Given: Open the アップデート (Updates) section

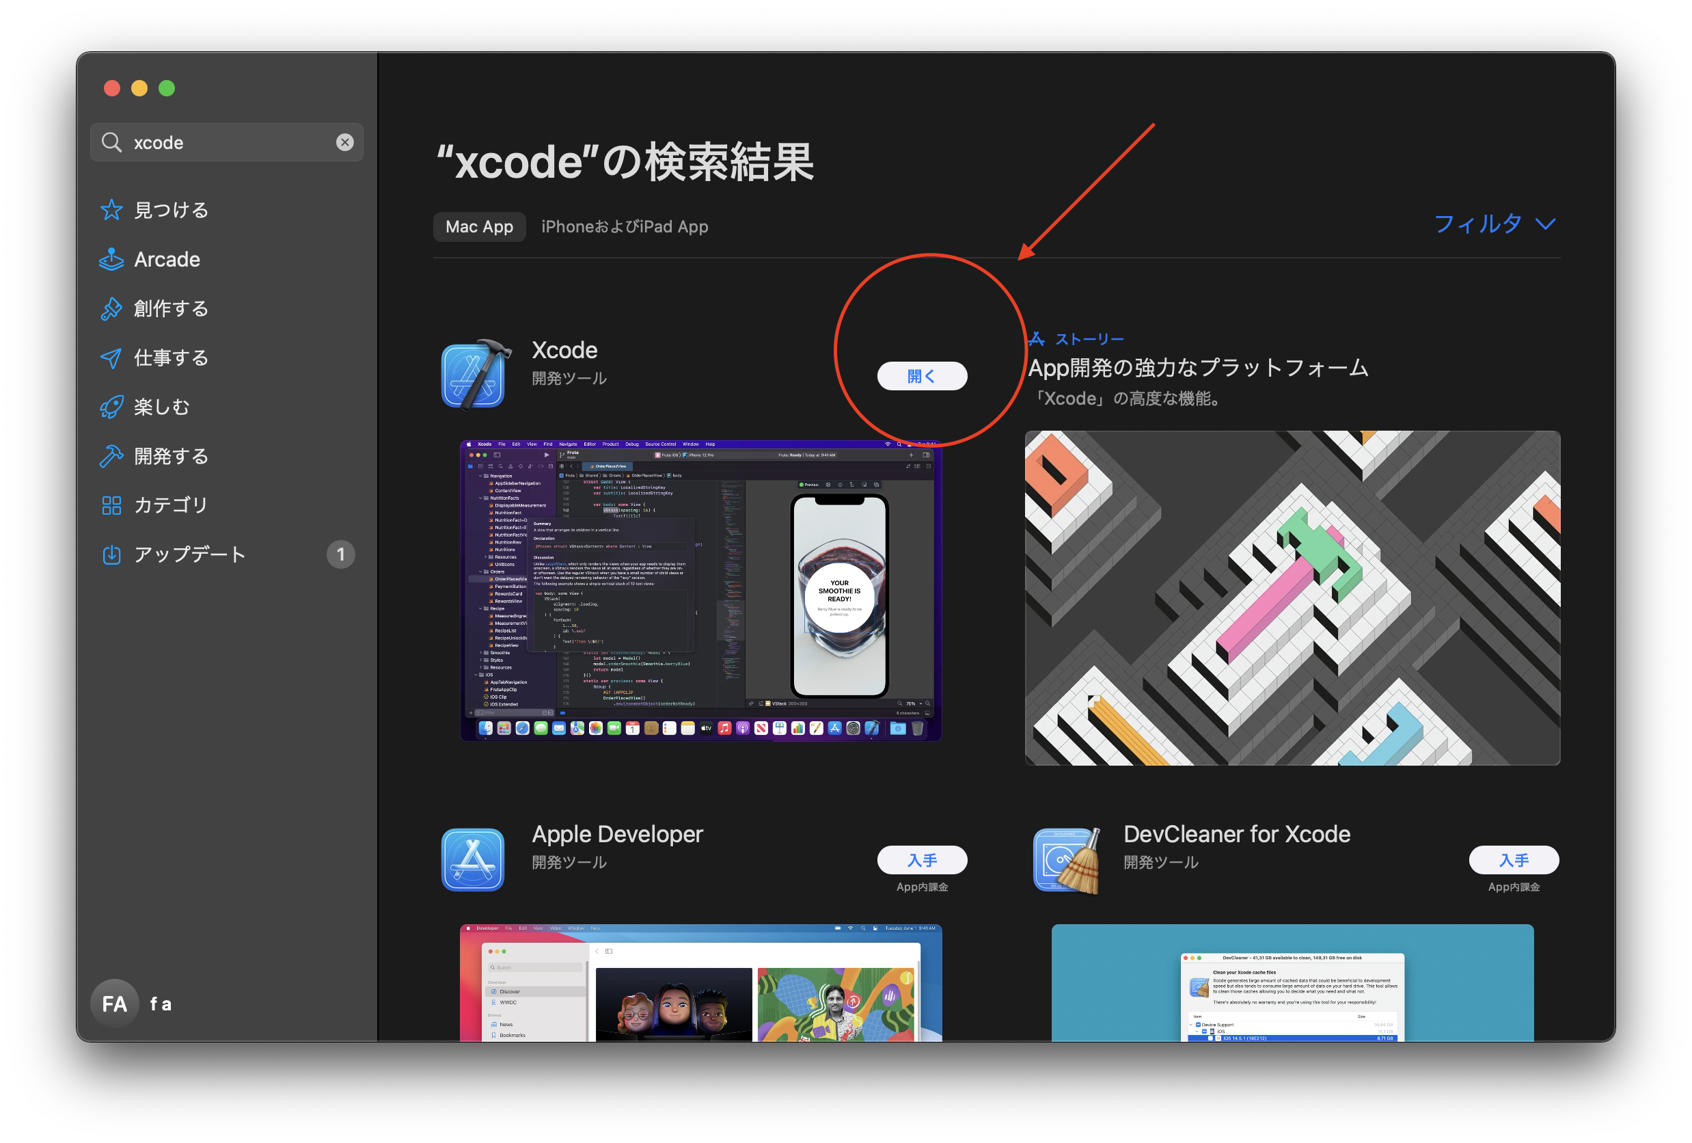Looking at the screenshot, I should [x=226, y=554].
